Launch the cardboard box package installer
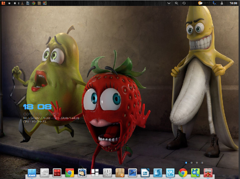 tap(120, 172)
